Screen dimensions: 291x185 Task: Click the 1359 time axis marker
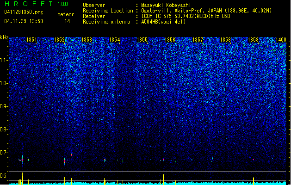coord(253,39)
